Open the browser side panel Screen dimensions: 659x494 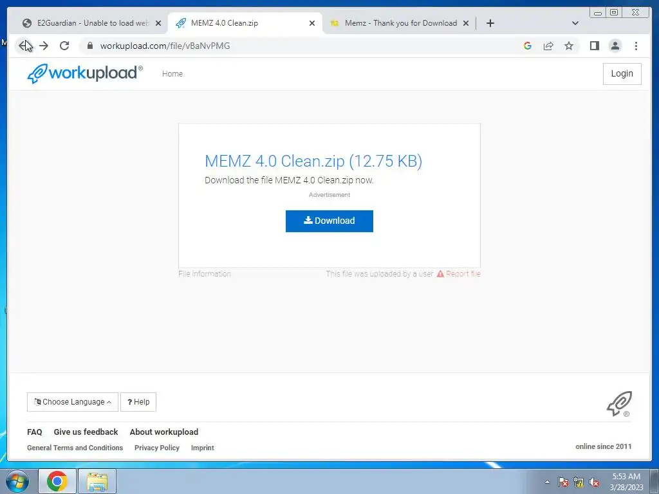pos(594,46)
